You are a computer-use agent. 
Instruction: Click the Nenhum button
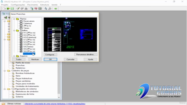click(35, 60)
